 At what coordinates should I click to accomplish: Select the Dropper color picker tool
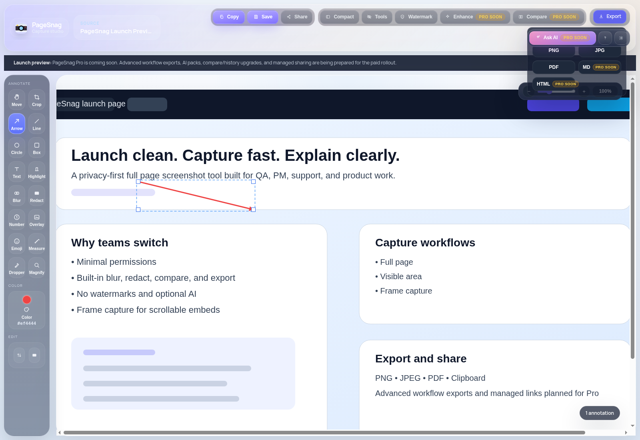tap(17, 268)
